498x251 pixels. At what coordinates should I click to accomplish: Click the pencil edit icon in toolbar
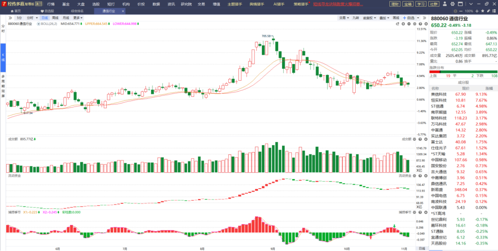(488, 11)
